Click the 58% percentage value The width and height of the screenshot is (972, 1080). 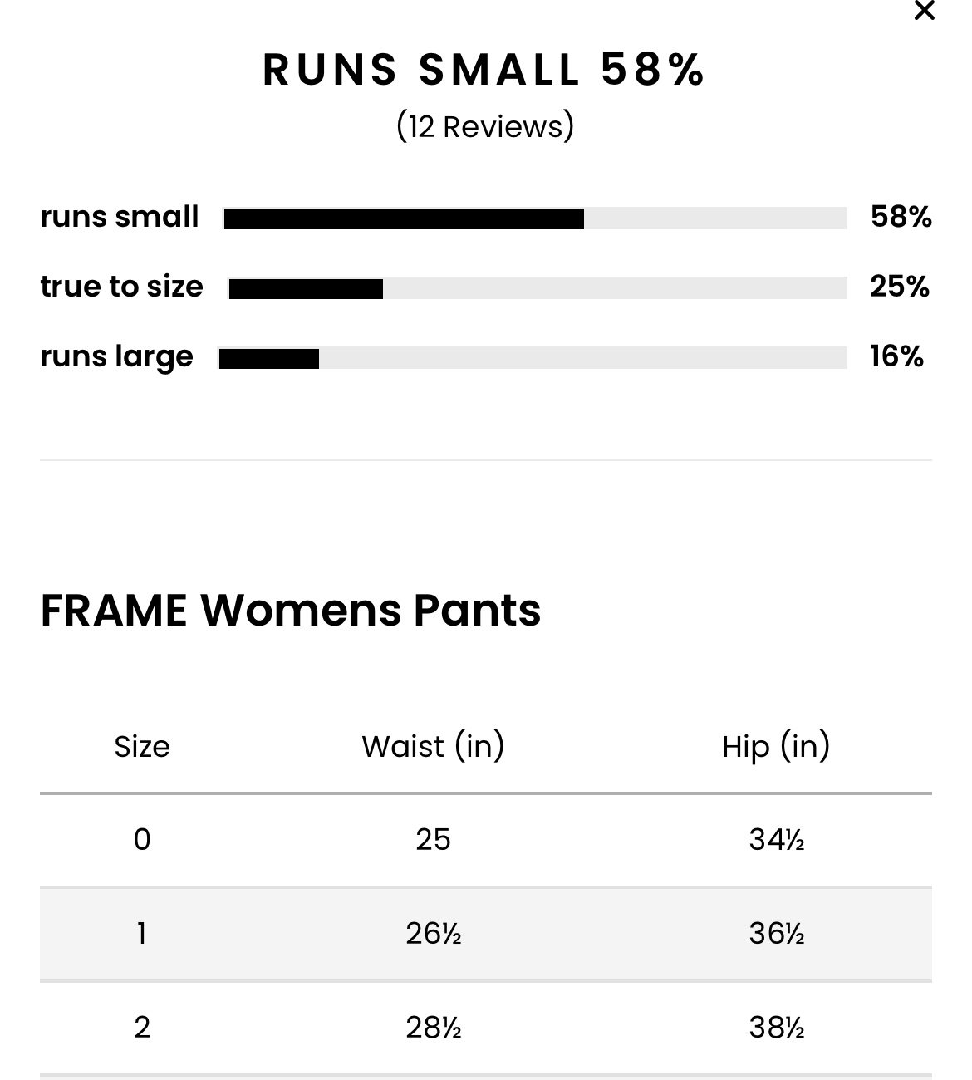coord(901,217)
